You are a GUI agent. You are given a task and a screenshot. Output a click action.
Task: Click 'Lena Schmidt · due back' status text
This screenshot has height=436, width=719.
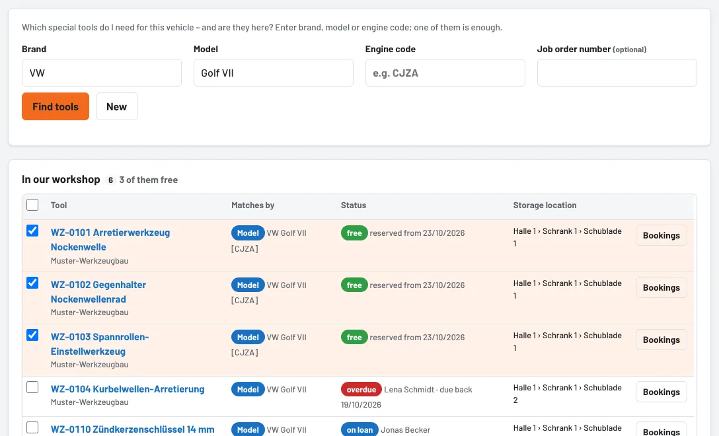coord(428,390)
